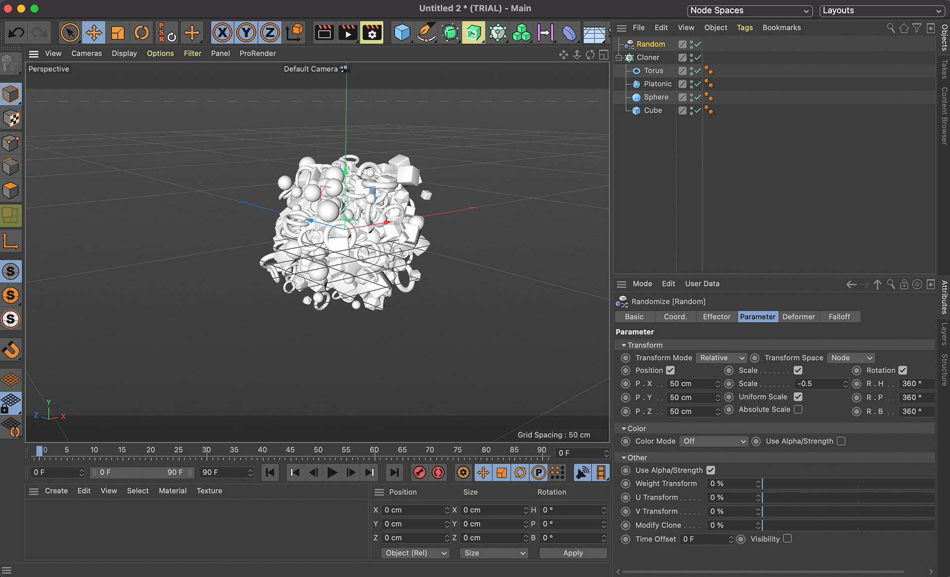Click the Record Active Objects button
Viewport: 950px width, 577px height.
[420, 473]
